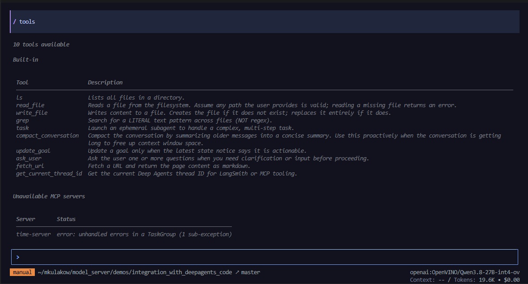Select the 'ask_user' tool name
Screen dimensions: 528x284
[x=29, y=159]
